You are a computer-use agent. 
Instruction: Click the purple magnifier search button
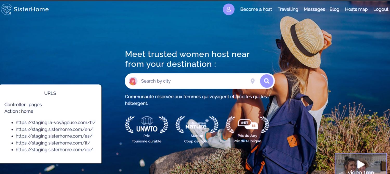pos(267,81)
